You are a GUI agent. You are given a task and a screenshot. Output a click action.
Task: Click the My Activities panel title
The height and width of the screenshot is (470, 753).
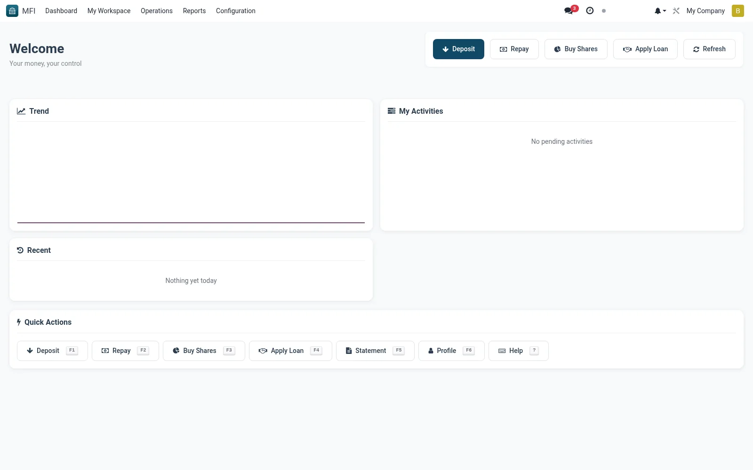point(421,111)
